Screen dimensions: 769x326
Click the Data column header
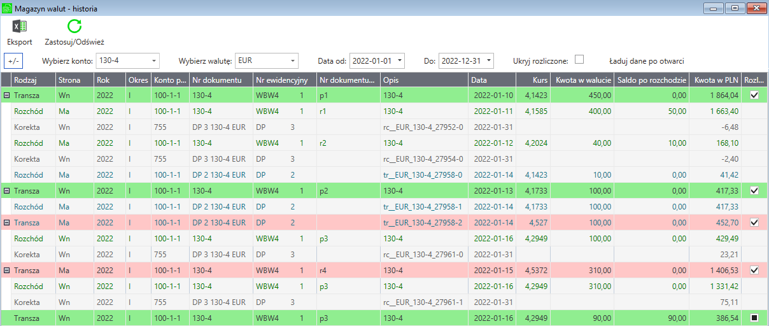click(491, 80)
